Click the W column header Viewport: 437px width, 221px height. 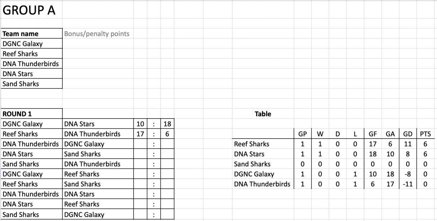tap(320, 134)
